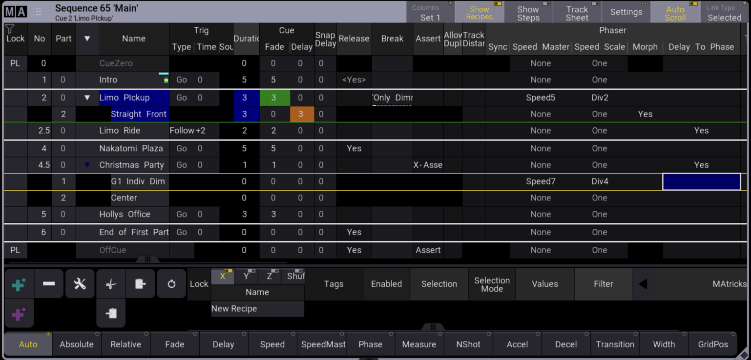The height and width of the screenshot is (360, 751).
Task: Select the Auto layer tab
Action: tap(28, 344)
